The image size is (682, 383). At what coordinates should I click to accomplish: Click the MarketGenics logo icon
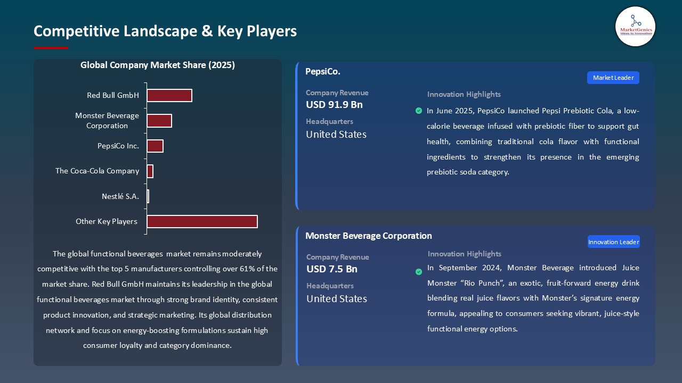[x=635, y=26]
